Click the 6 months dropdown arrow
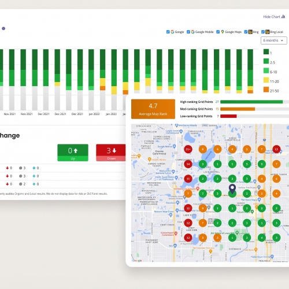Screen dimensions: 289x289 (282, 40)
